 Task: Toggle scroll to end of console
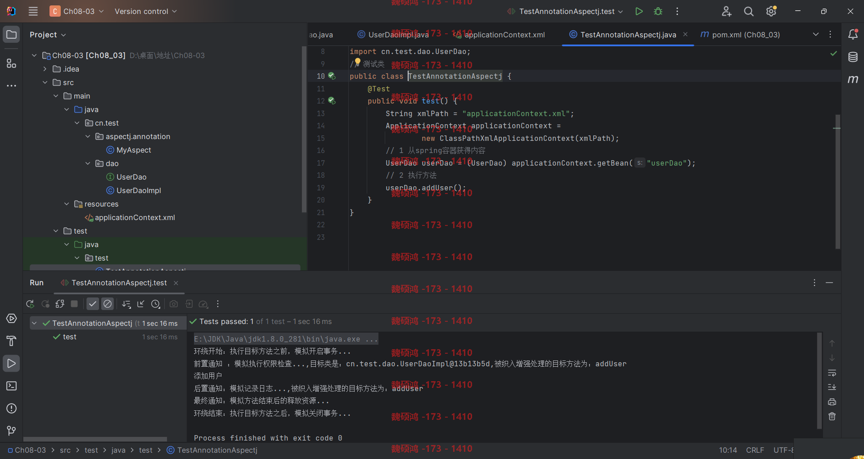(832, 387)
